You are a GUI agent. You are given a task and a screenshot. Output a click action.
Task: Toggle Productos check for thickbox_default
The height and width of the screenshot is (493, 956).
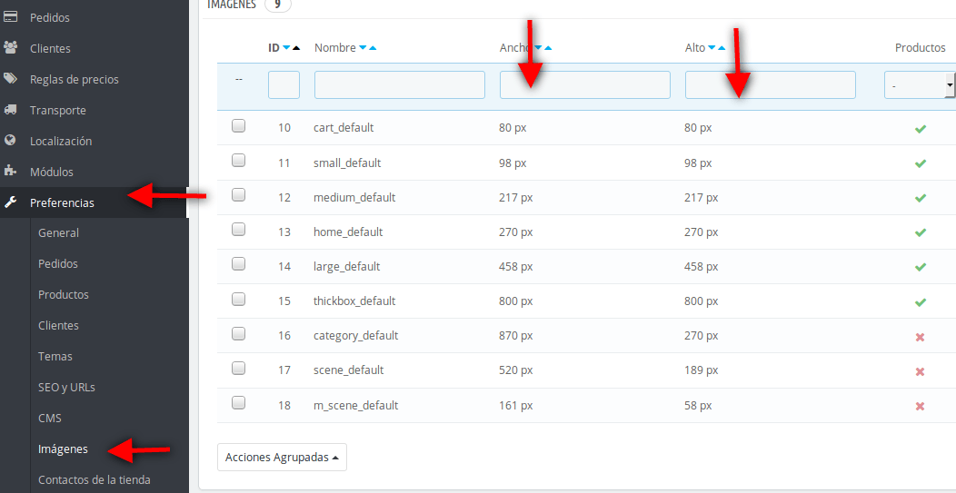point(921,301)
